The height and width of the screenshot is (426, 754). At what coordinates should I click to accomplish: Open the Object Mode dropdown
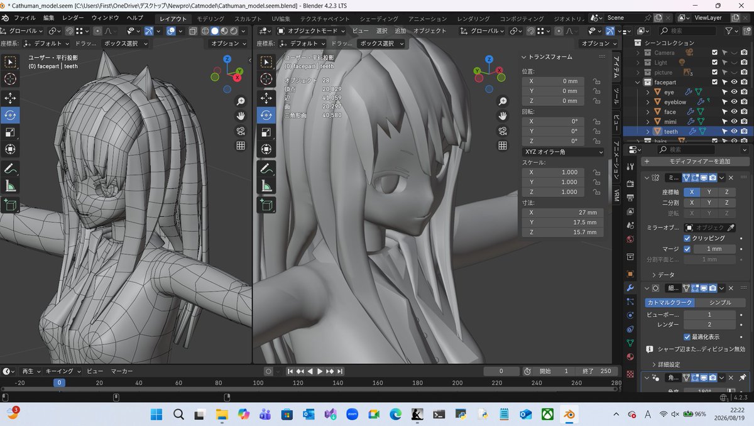[311, 31]
